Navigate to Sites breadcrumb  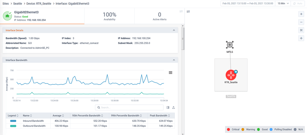5,3
